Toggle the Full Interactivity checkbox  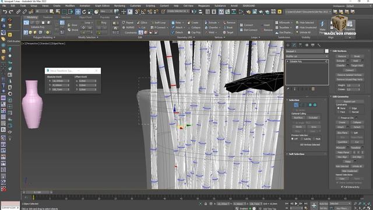point(342,187)
